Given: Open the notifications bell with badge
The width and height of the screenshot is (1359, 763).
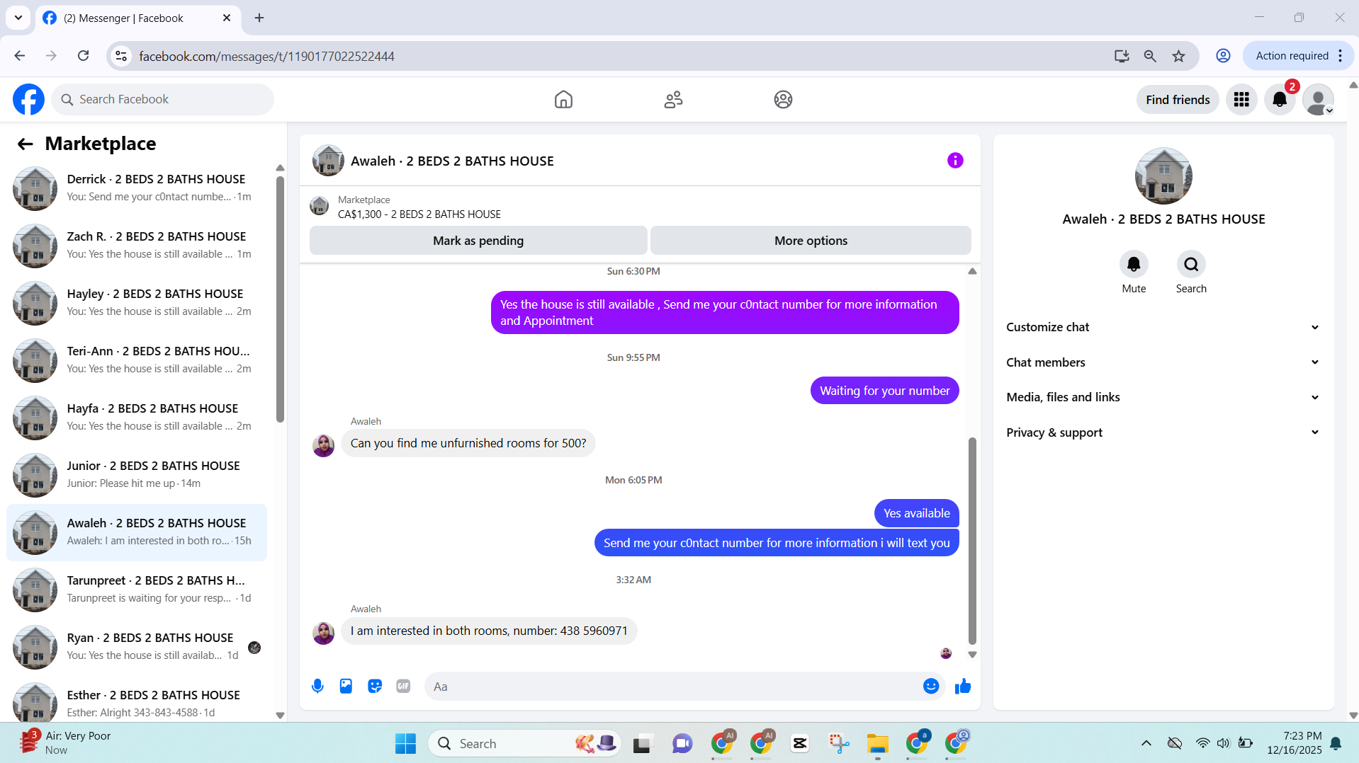Looking at the screenshot, I should [x=1280, y=99].
